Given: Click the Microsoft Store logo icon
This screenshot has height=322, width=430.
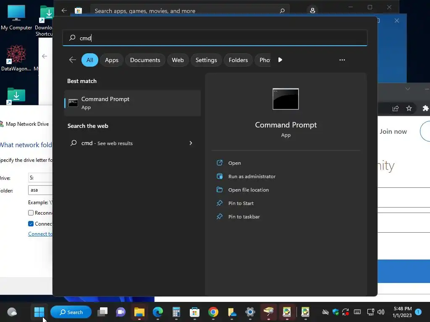Looking at the screenshot, I should 79,10.
